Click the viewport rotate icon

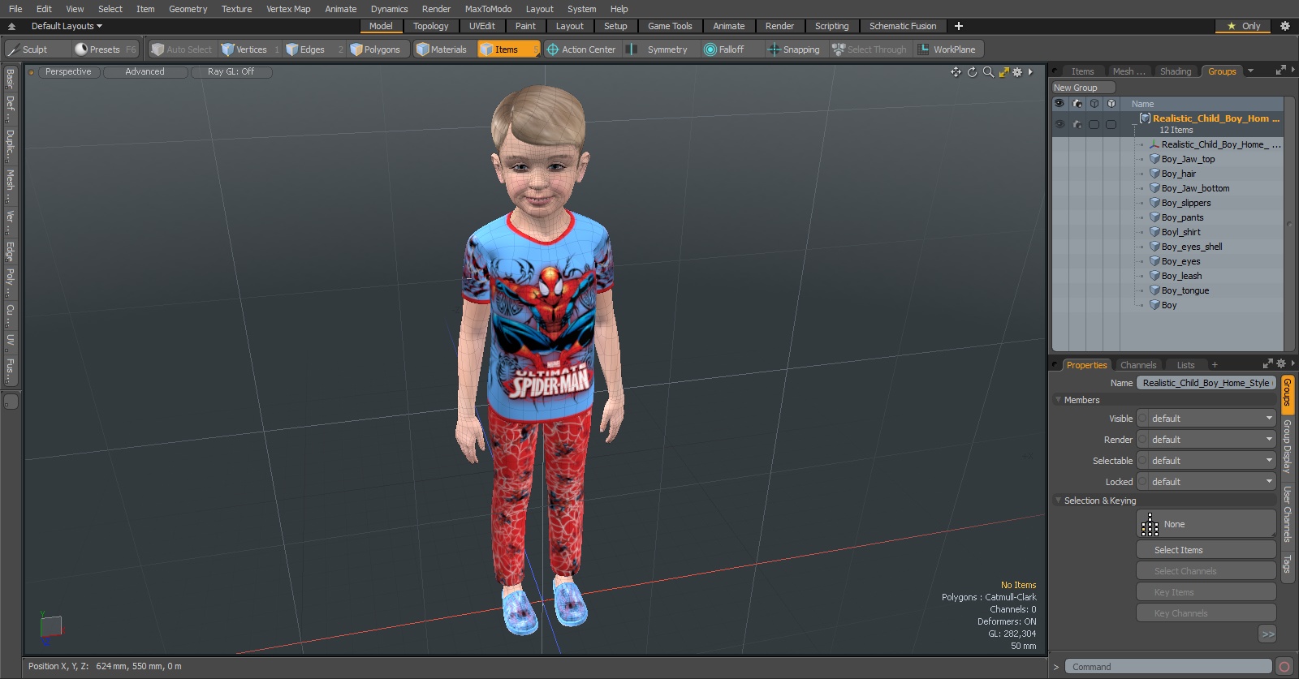(972, 72)
